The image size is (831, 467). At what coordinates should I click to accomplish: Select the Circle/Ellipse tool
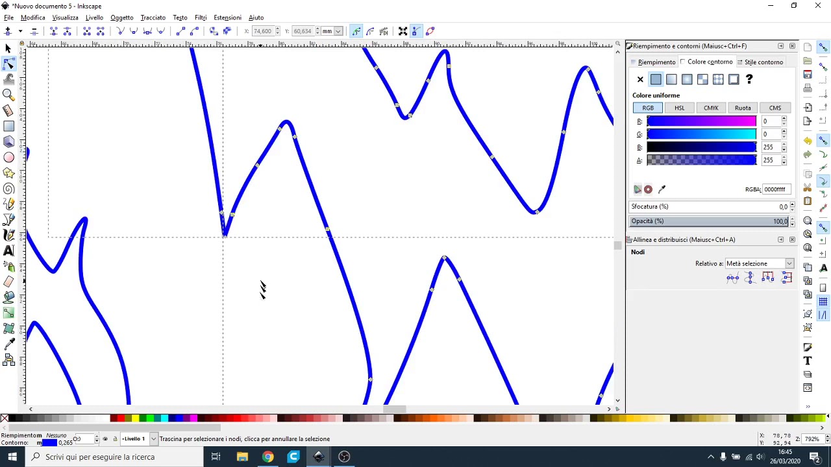8,157
